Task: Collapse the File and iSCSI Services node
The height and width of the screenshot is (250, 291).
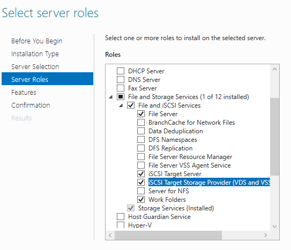Action: (121, 105)
